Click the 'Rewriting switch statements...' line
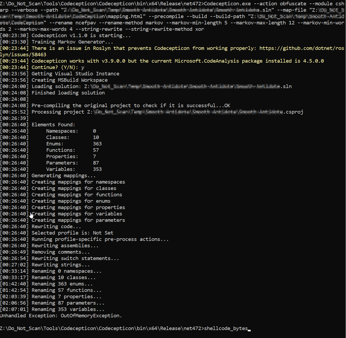This screenshot has height=338, width=346. point(75,258)
